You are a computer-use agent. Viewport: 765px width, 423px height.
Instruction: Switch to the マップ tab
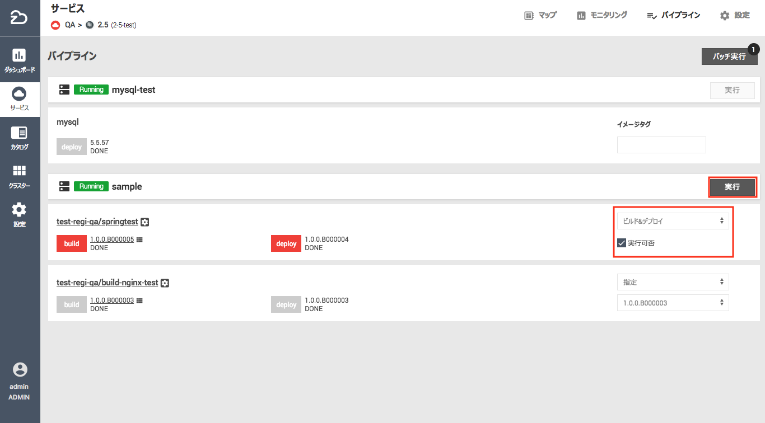coord(540,16)
